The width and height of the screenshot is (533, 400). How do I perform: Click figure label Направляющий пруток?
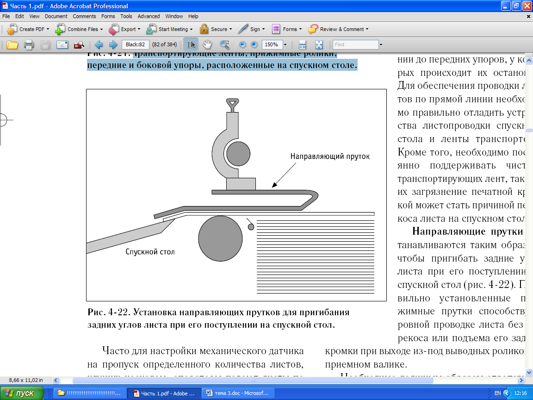tap(330, 156)
